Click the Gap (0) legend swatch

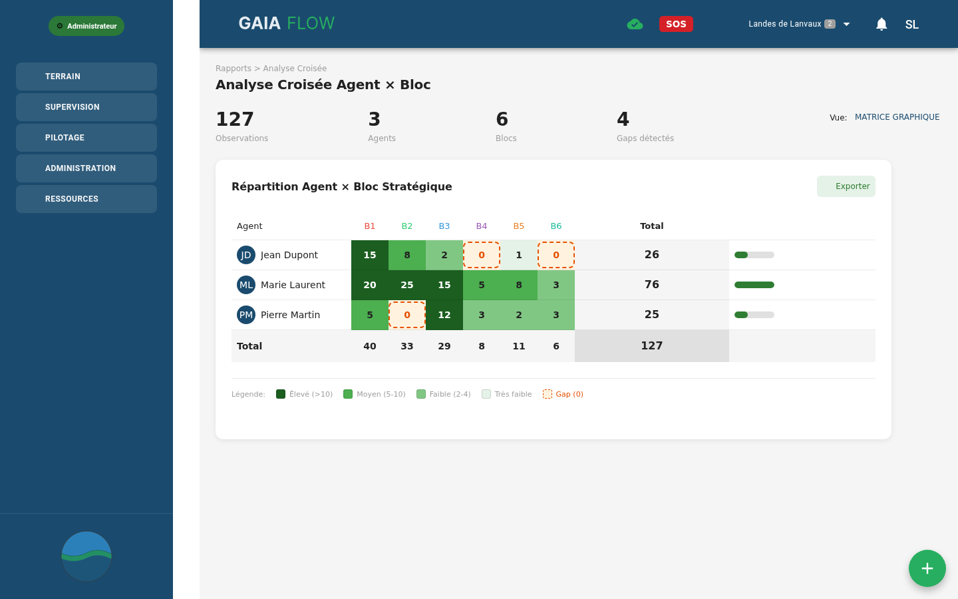tap(548, 394)
